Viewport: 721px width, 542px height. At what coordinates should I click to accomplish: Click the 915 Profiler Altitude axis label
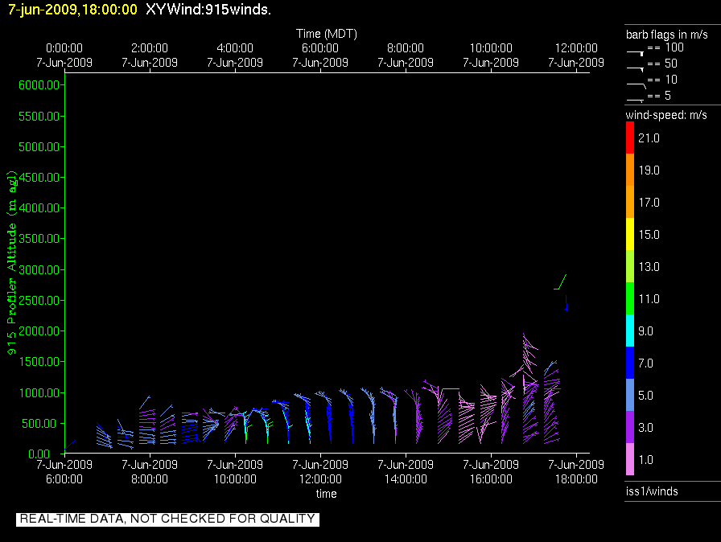pos(13,264)
